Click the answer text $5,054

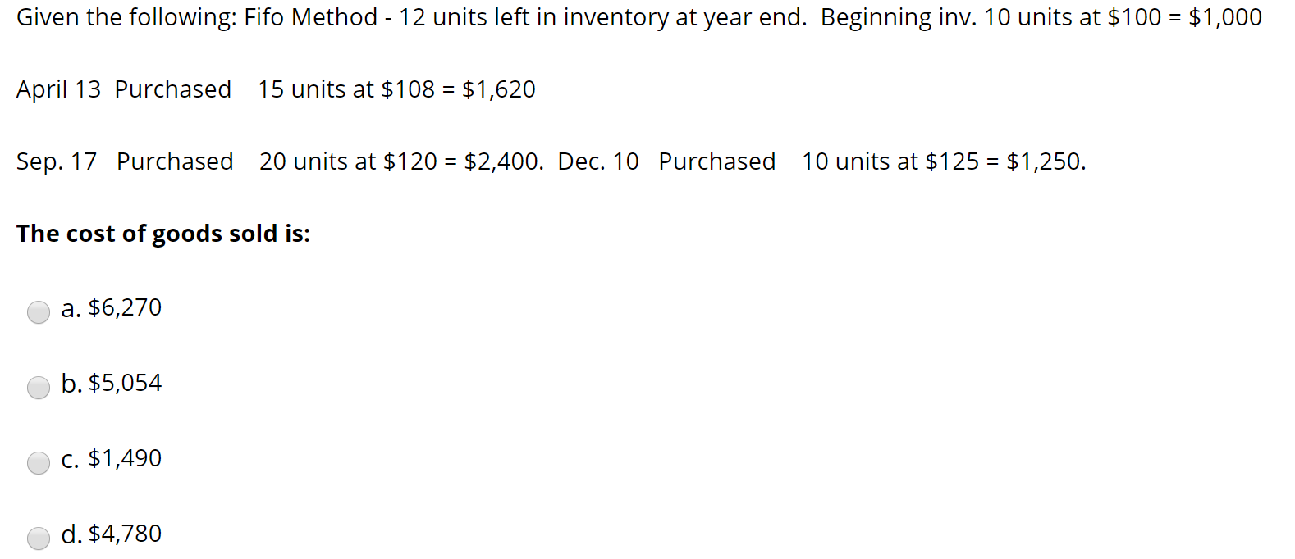pos(125,383)
